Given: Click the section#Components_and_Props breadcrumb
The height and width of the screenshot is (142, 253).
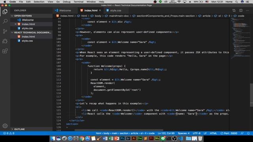Looking at the screenshot, I should [x=164, y=16].
